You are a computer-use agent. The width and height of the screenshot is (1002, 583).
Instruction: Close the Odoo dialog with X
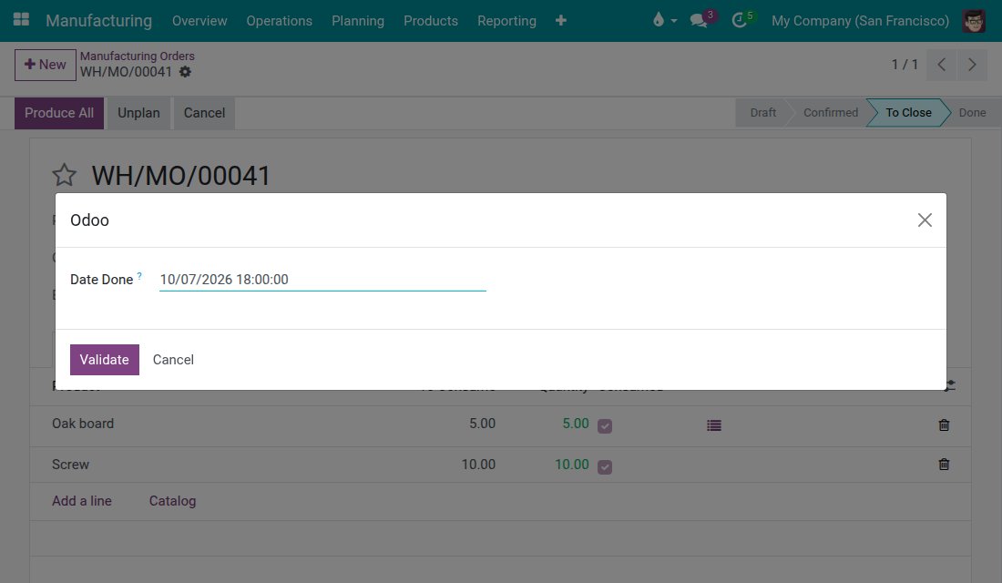(x=925, y=220)
